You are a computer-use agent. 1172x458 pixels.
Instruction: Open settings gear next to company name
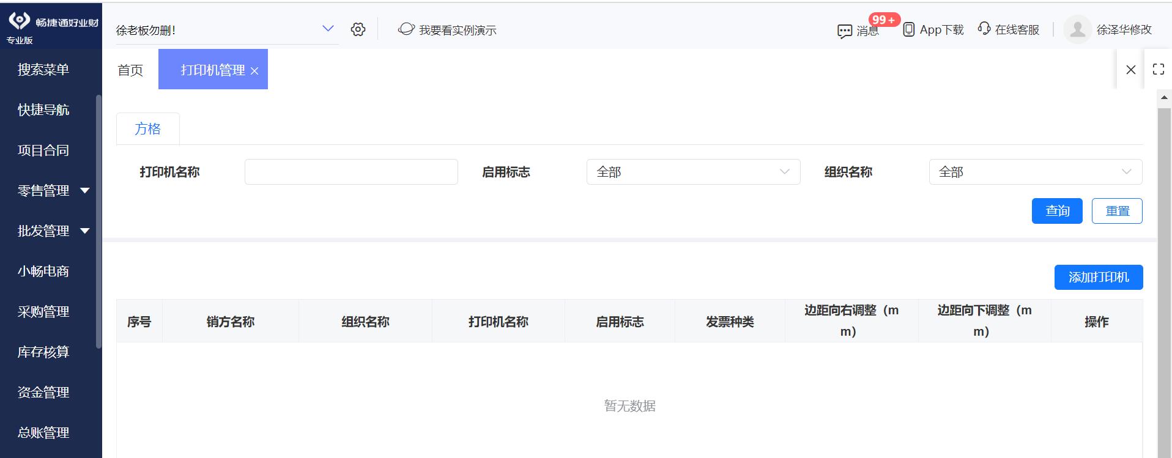pyautogui.click(x=358, y=29)
